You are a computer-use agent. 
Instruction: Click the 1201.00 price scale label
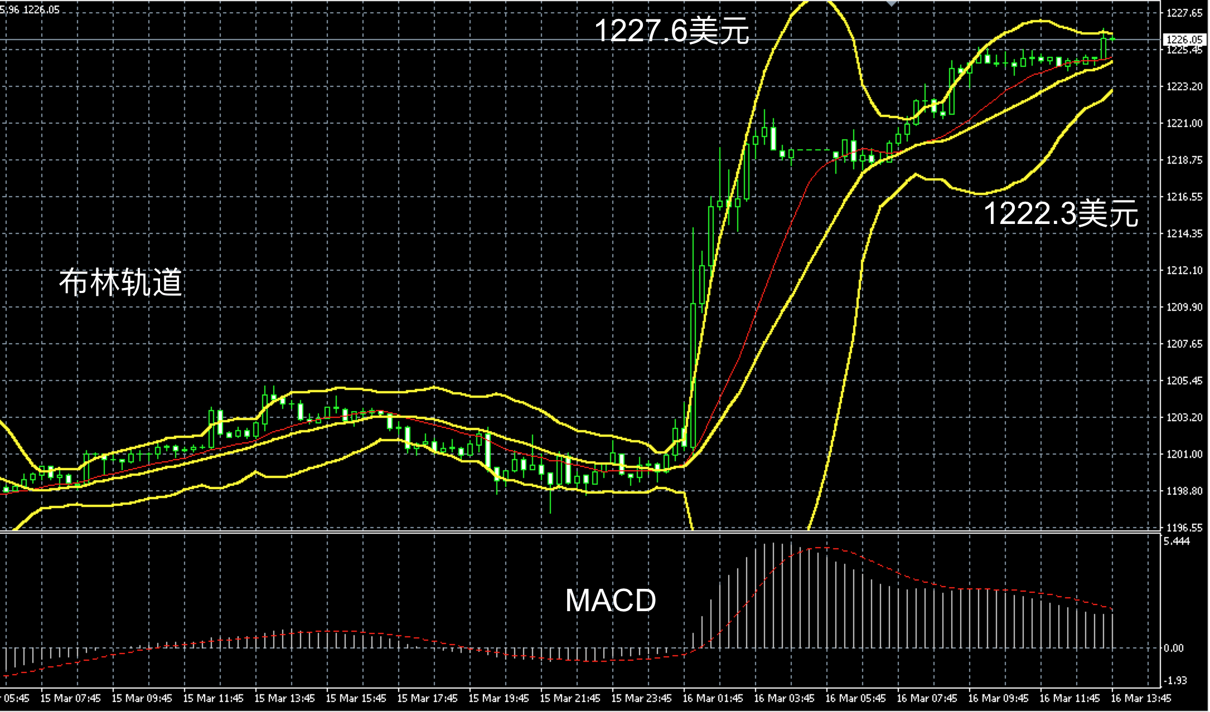tap(1184, 454)
